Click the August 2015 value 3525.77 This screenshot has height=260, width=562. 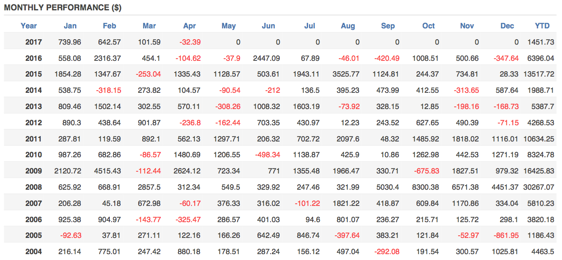(346, 74)
